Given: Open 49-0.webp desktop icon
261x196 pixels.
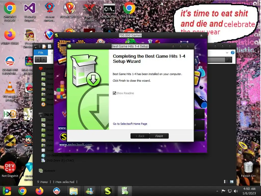Looking at the screenshot, I should [x=129, y=10].
